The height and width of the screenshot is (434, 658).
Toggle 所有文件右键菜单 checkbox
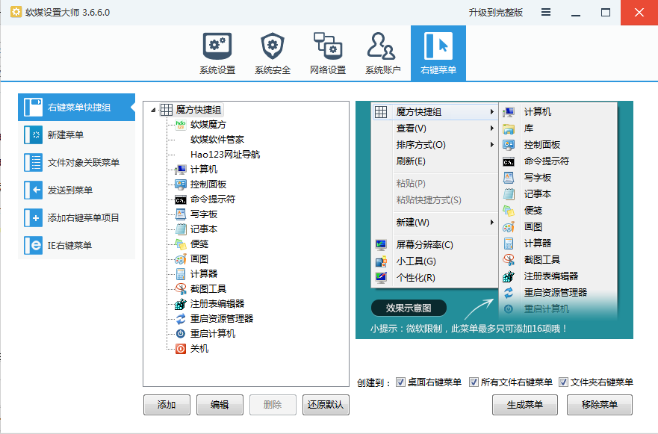pos(474,382)
